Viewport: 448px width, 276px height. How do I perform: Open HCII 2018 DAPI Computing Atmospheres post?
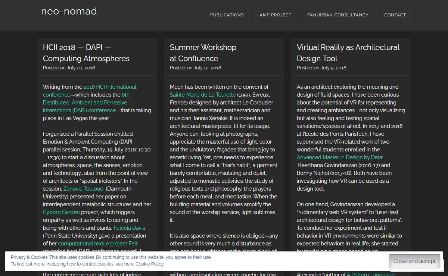point(86,53)
